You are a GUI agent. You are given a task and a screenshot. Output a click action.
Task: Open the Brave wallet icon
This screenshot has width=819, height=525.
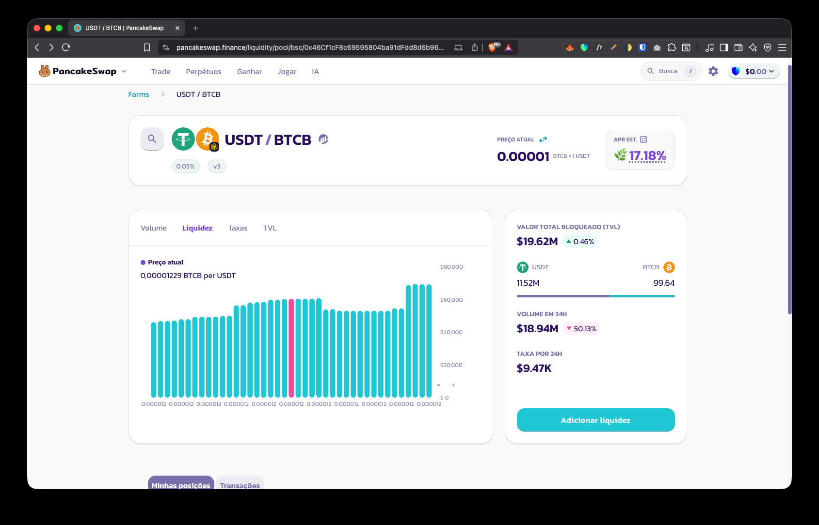[739, 47]
